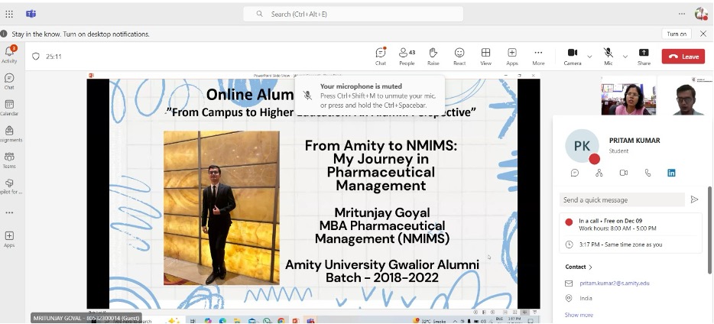This screenshot has width=714, height=324.
Task: Open the app launcher waffle icon
Action: pyautogui.click(x=9, y=14)
